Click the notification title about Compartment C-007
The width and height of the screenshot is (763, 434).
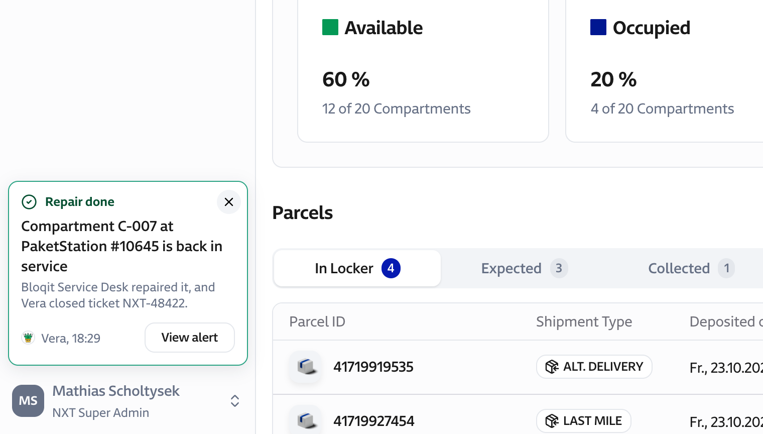[x=121, y=246]
